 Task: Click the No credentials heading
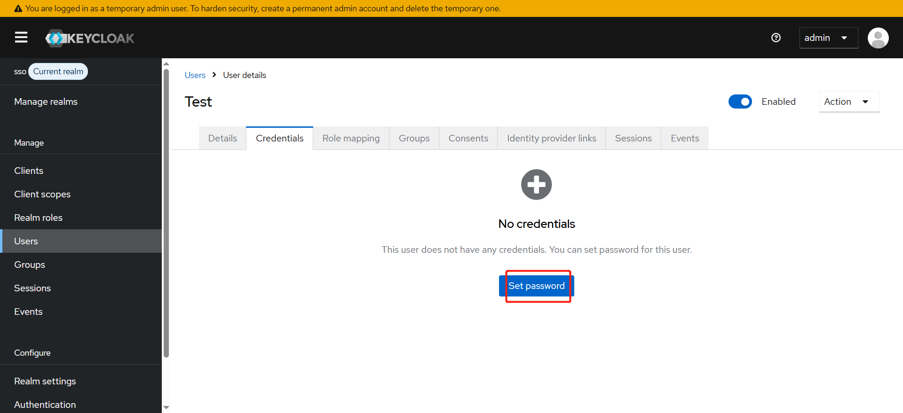point(537,224)
